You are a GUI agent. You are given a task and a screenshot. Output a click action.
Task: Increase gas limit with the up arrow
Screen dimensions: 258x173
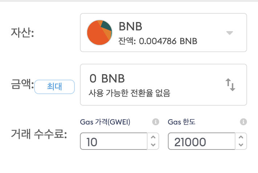click(x=241, y=137)
